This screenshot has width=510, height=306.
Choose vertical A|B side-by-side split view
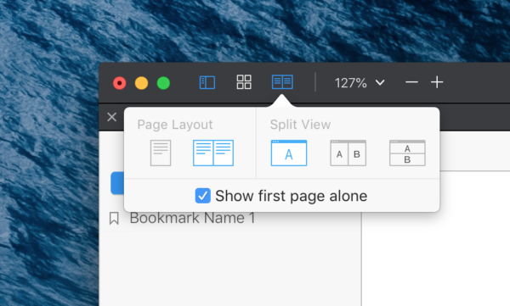348,153
